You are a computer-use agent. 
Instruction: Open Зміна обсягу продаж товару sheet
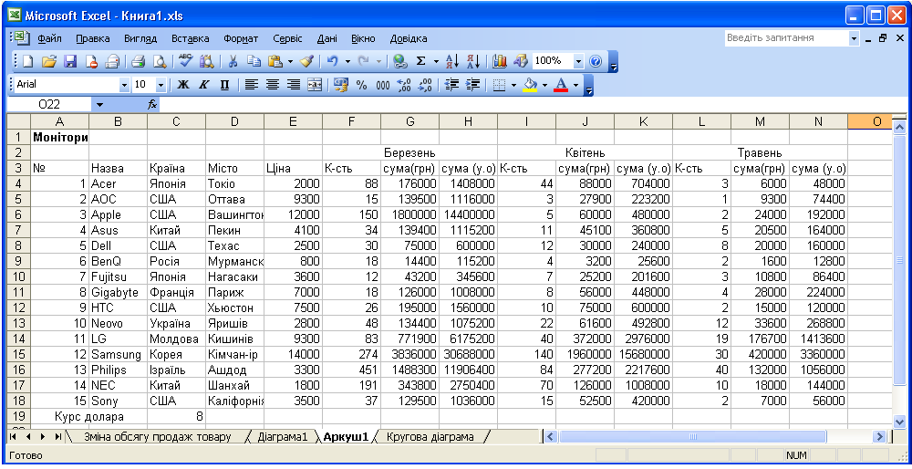click(x=158, y=436)
